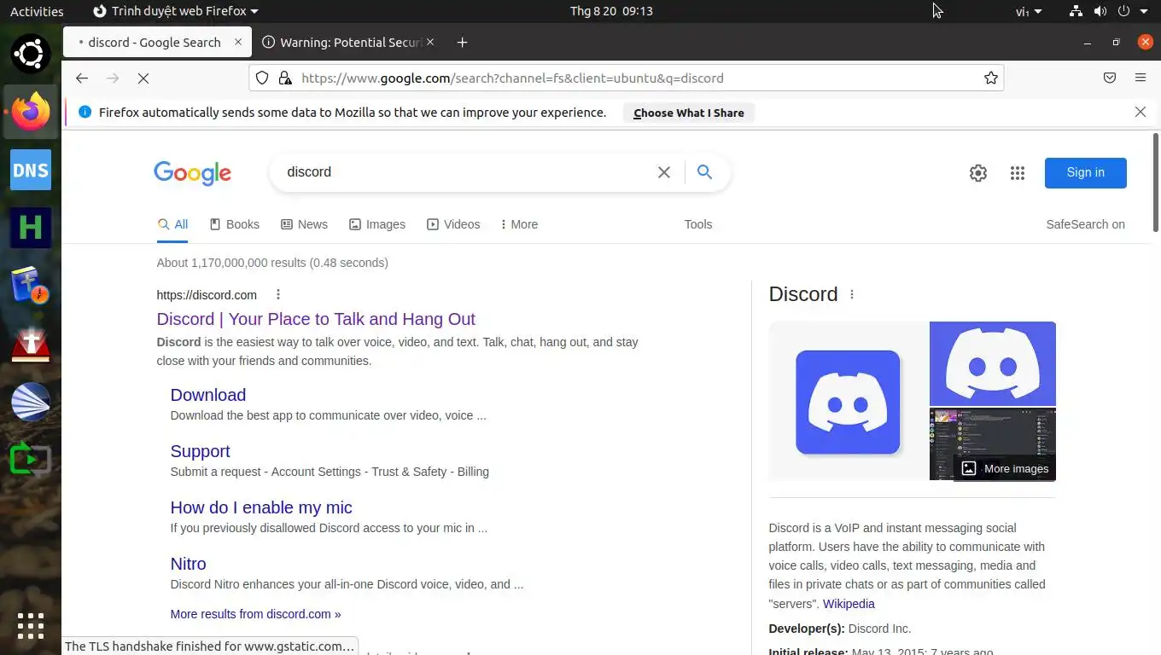Stop loading the current page
Screen dimensions: 1161x655
point(143,78)
